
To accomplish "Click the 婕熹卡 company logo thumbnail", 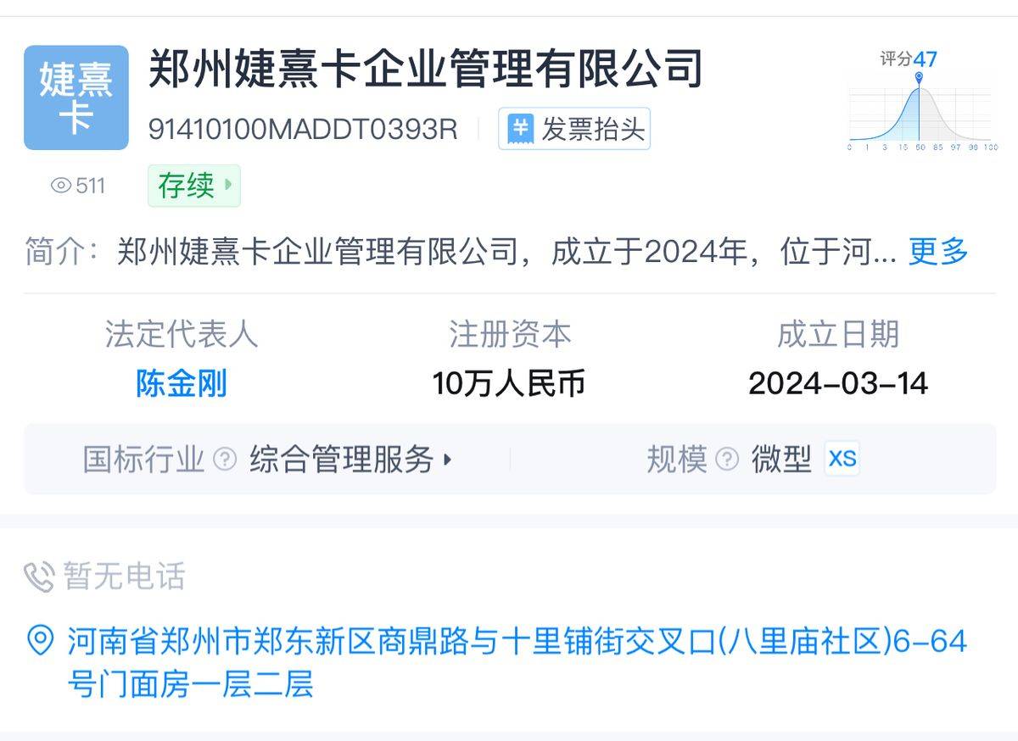I will click(x=76, y=97).
